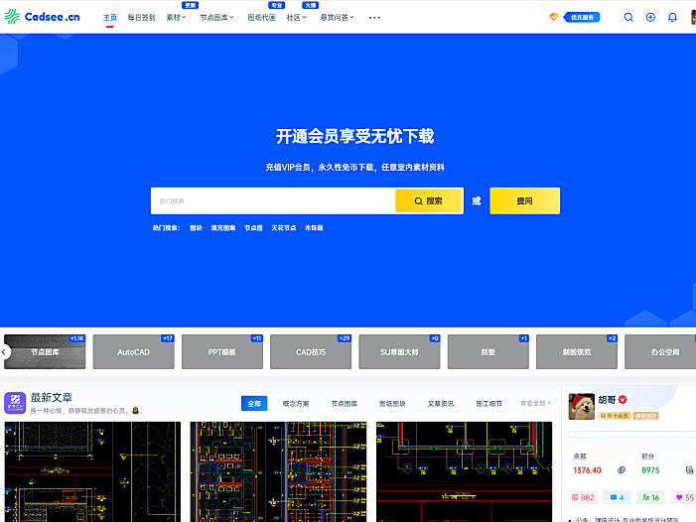Open the middle CAD drawing article thumbnail
The width and height of the screenshot is (696, 522).
[x=278, y=471]
